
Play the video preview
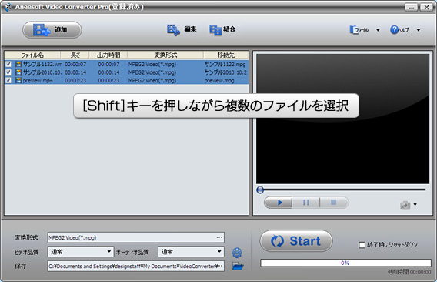click(279, 203)
